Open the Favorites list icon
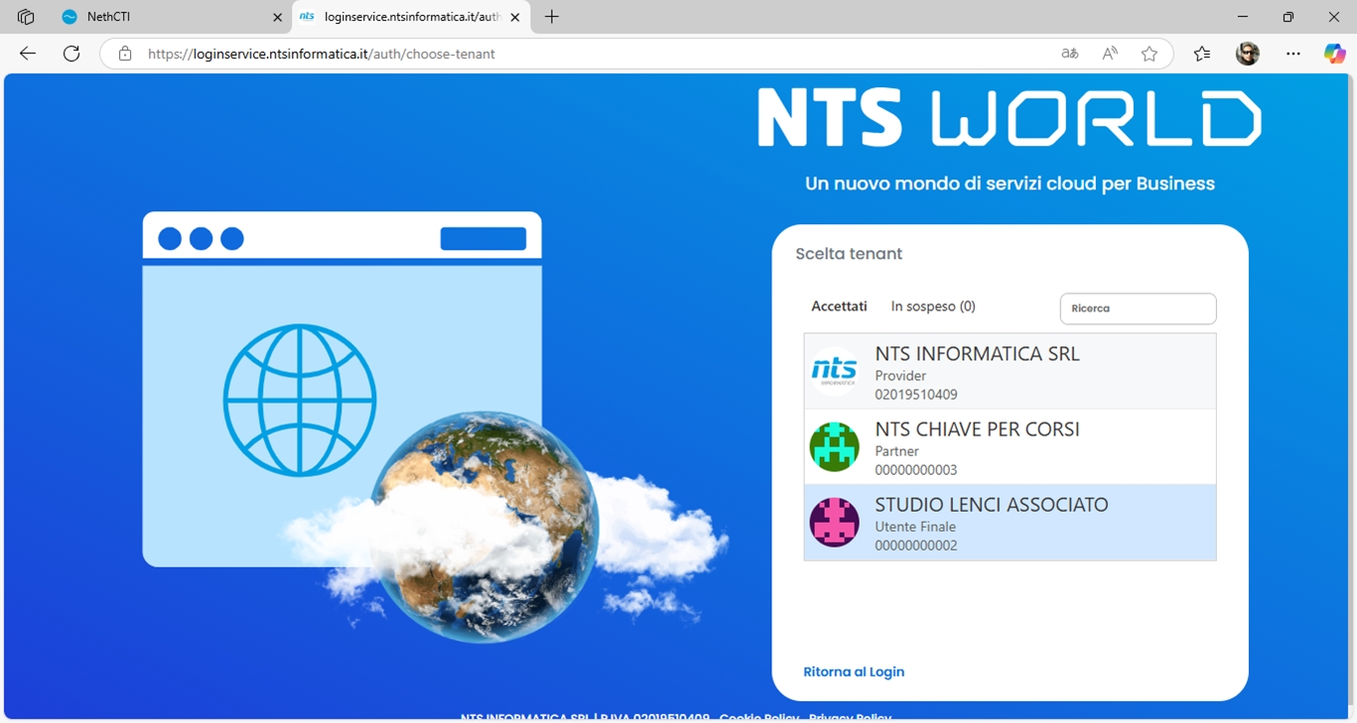Viewport: 1357px width, 723px height. (1202, 54)
